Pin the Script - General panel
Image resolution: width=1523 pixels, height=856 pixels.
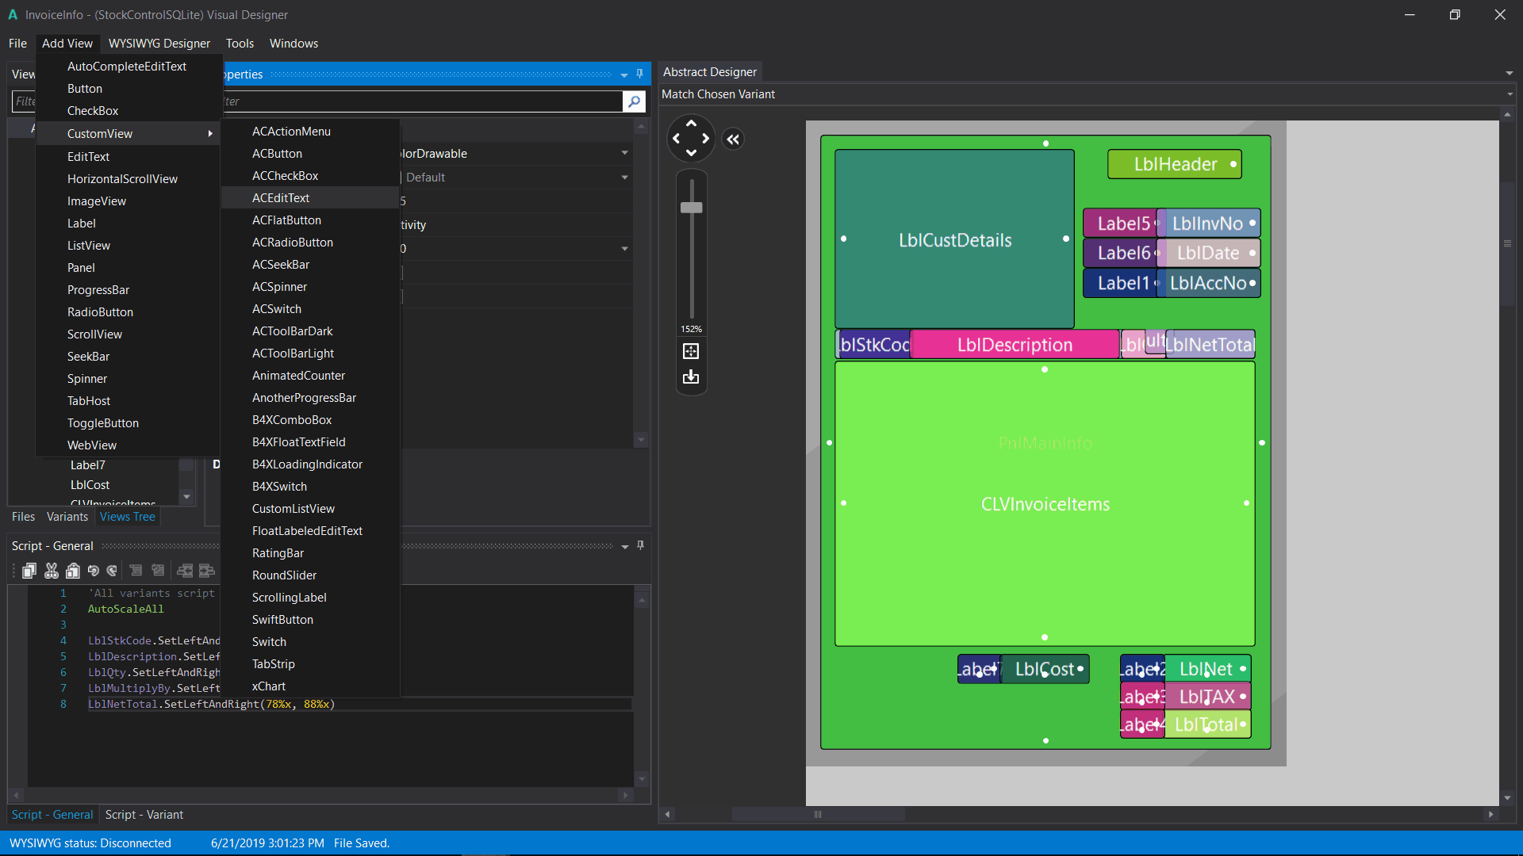(641, 545)
